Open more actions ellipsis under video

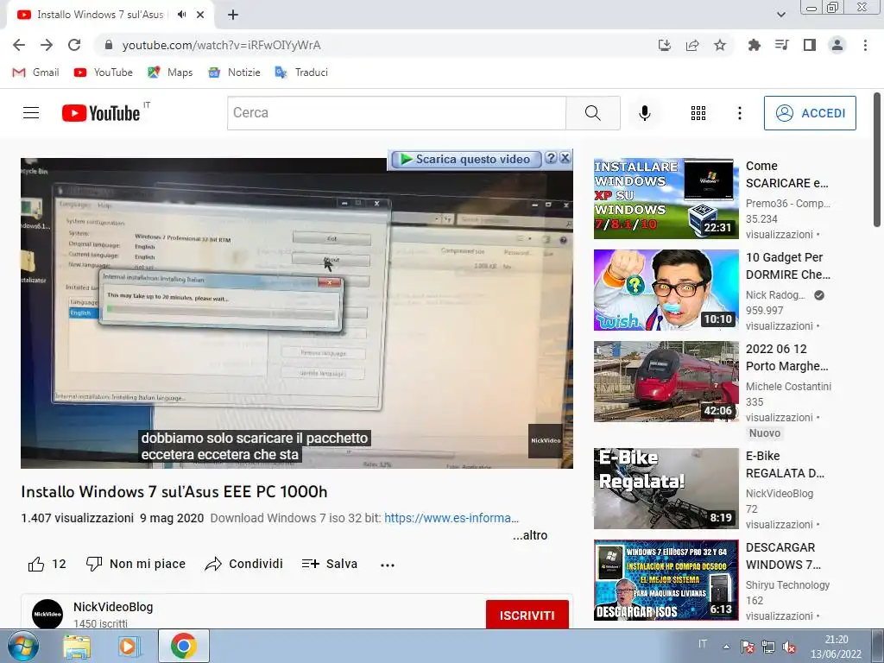point(388,565)
